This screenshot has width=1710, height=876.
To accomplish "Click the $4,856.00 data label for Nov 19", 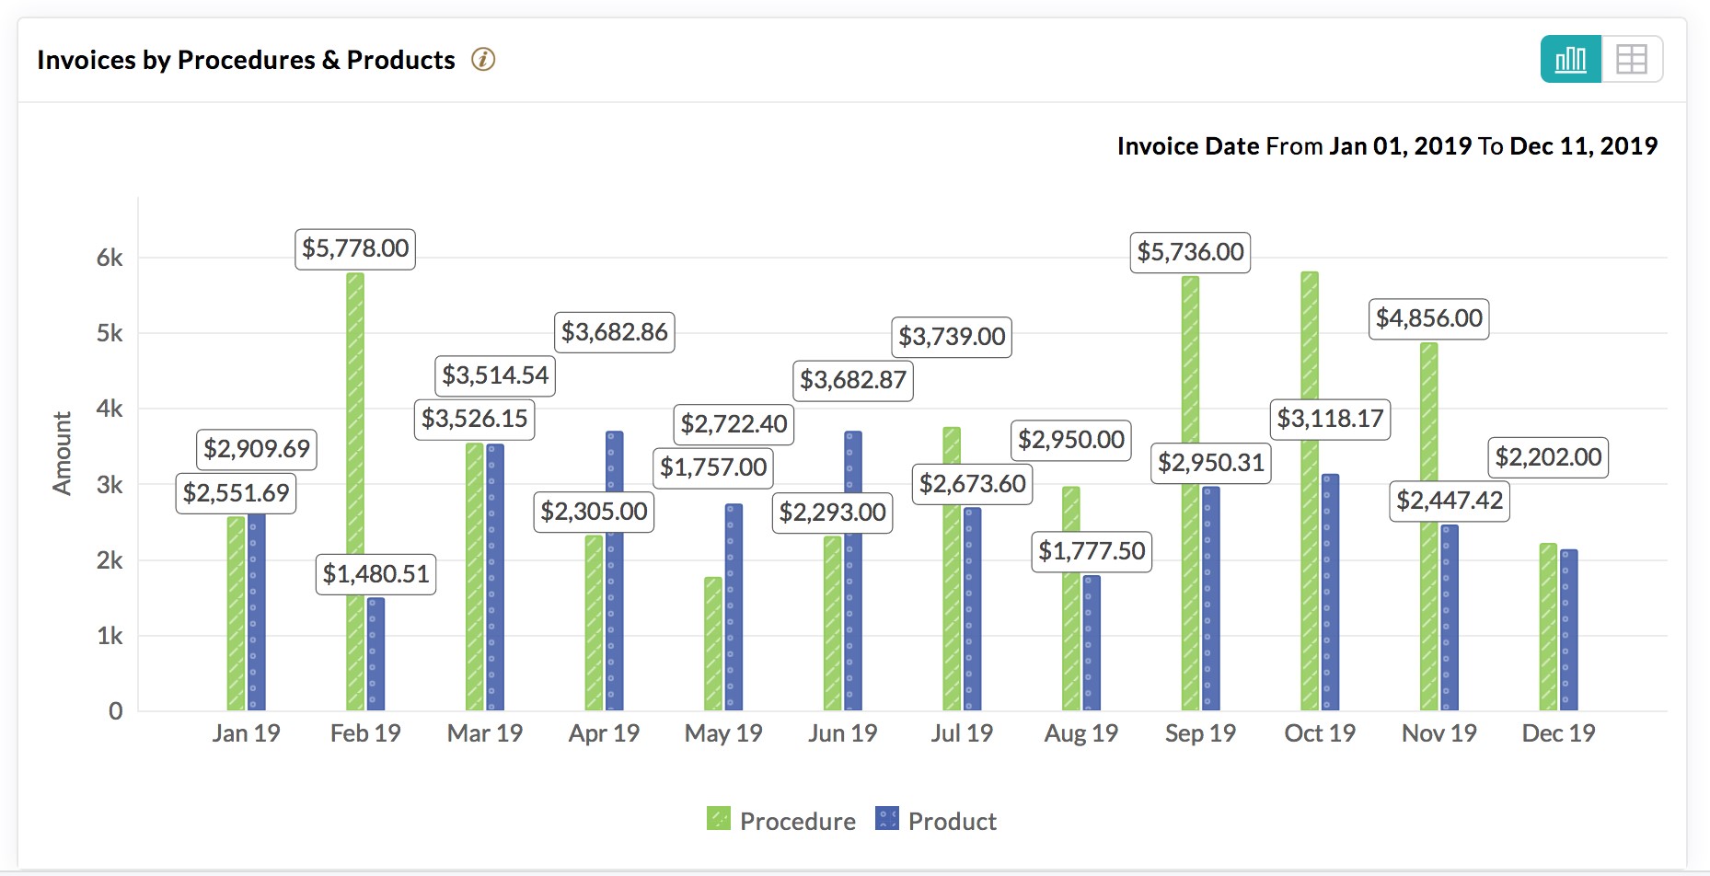I will (x=1427, y=319).
